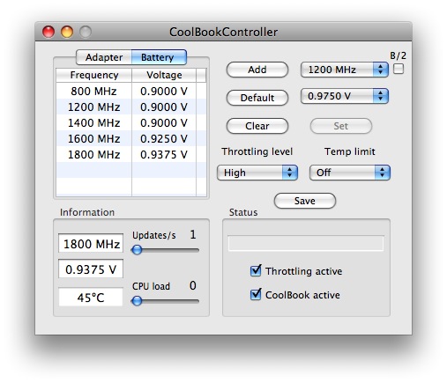Save the current settings
This screenshot has width=447, height=383.
pyautogui.click(x=305, y=201)
